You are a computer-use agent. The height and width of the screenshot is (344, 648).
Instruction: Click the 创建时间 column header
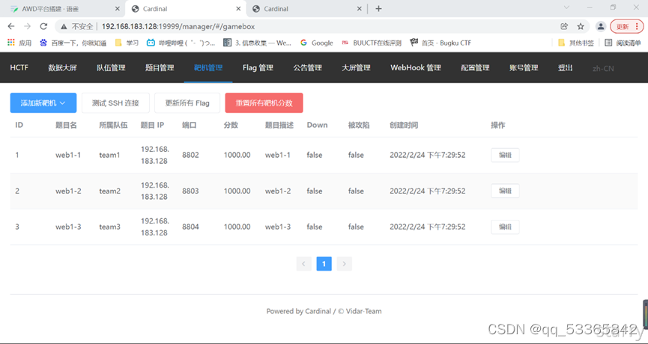tap(404, 125)
